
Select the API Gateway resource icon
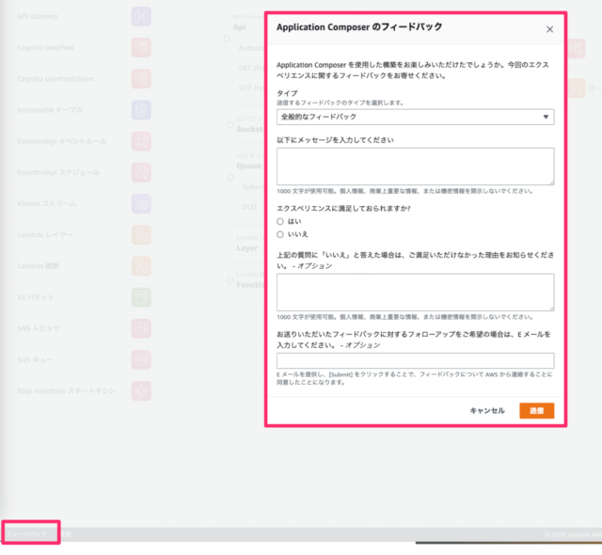pyautogui.click(x=141, y=17)
